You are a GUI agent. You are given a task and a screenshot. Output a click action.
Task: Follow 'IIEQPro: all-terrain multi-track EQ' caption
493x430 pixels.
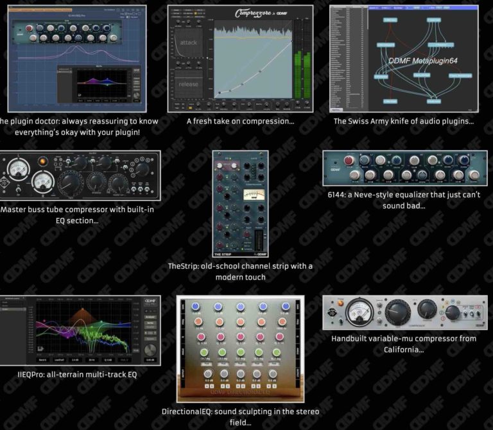(77, 375)
